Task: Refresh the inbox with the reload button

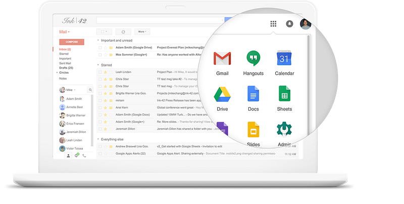Action: click(x=123, y=32)
